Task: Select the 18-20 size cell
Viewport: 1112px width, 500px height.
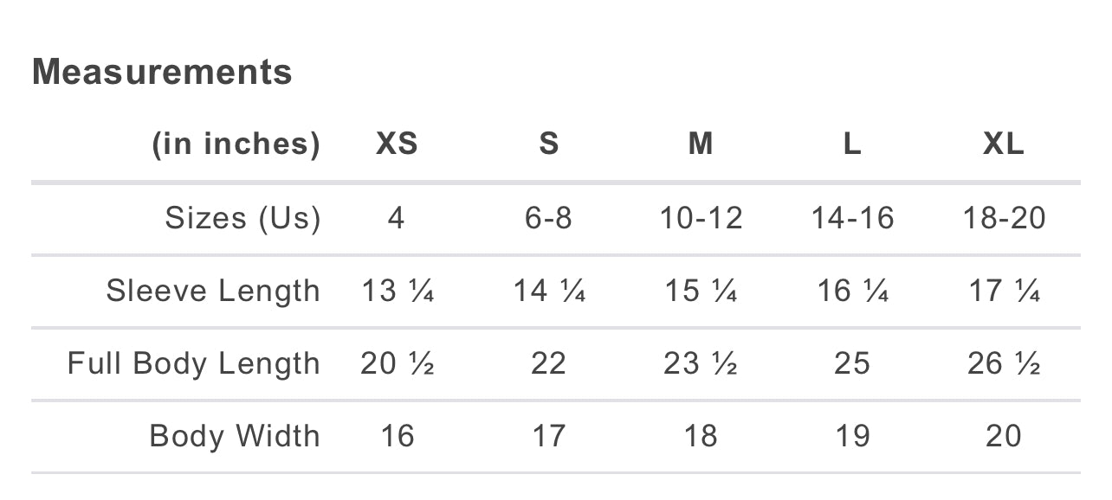Action: tap(1004, 218)
